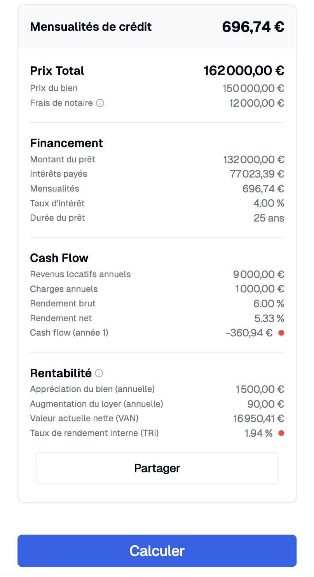The width and height of the screenshot is (314, 577).
Task: Click the Charges annuels amount
Action: point(260,289)
